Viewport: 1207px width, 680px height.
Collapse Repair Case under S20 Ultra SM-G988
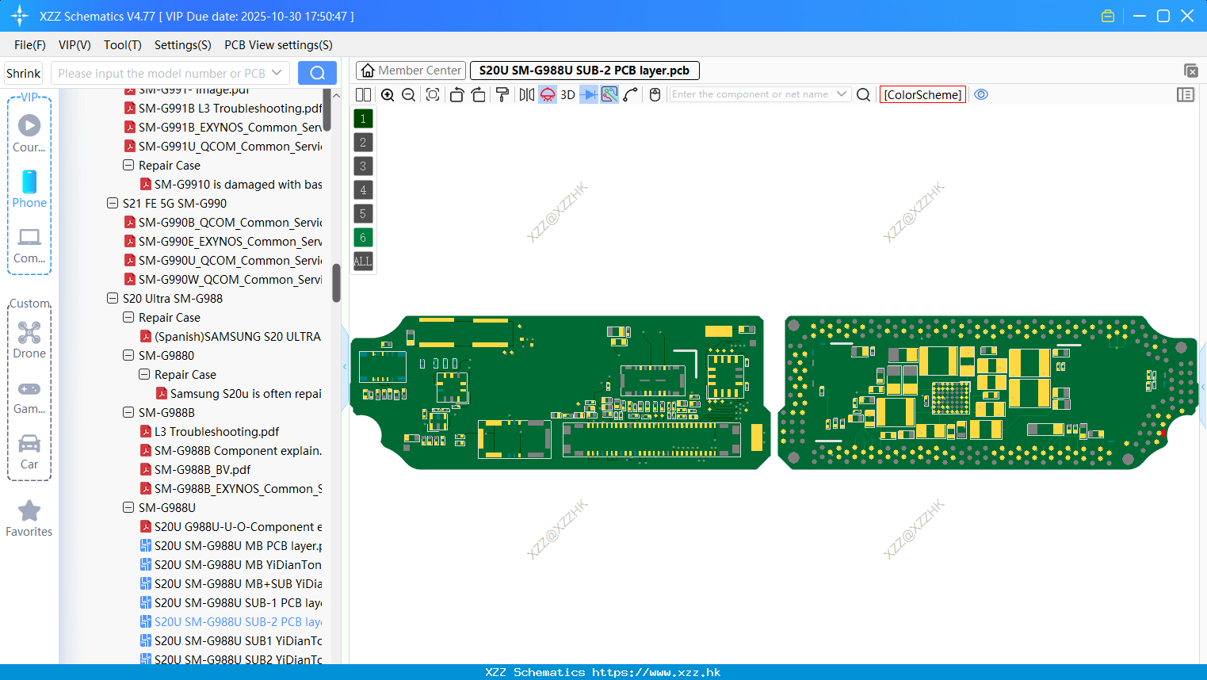tap(128, 318)
